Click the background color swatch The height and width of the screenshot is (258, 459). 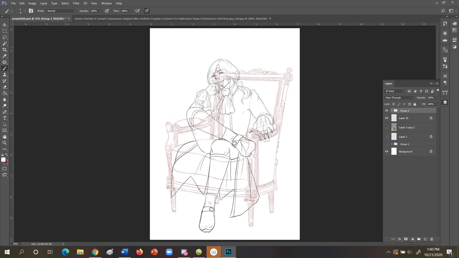coord(6,162)
